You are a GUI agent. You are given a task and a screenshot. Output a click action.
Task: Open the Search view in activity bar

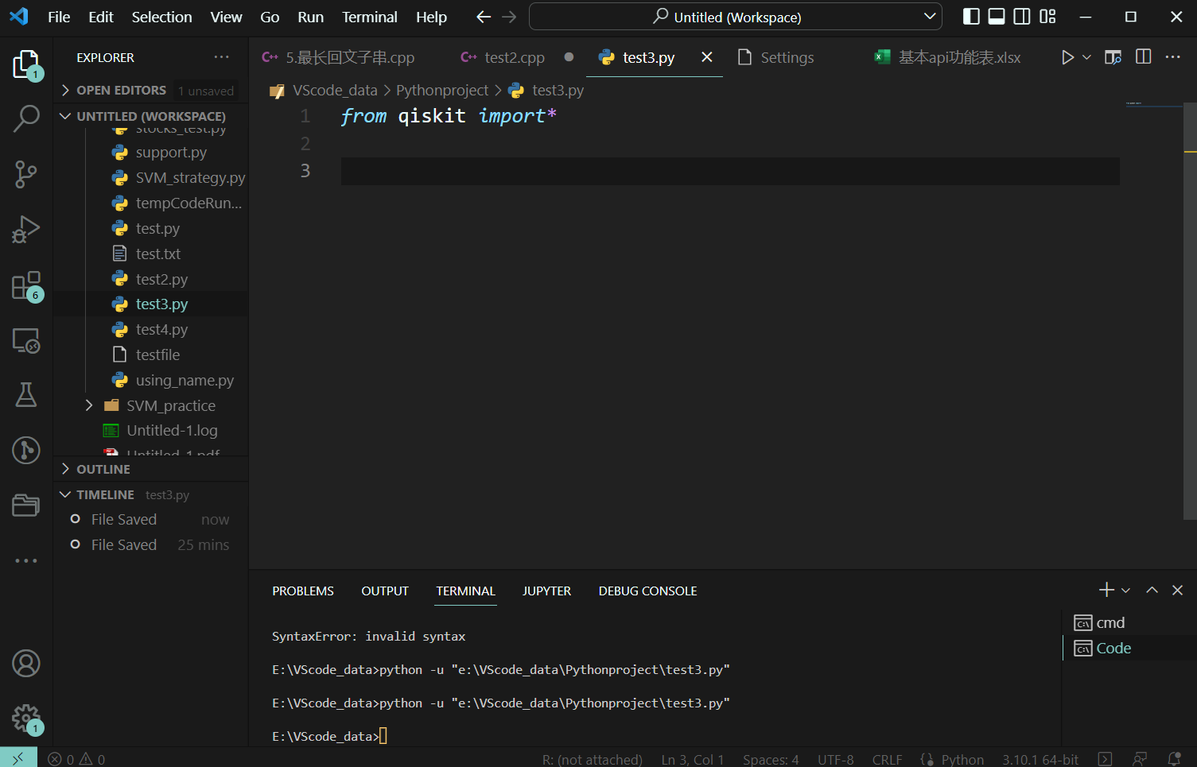pos(26,118)
